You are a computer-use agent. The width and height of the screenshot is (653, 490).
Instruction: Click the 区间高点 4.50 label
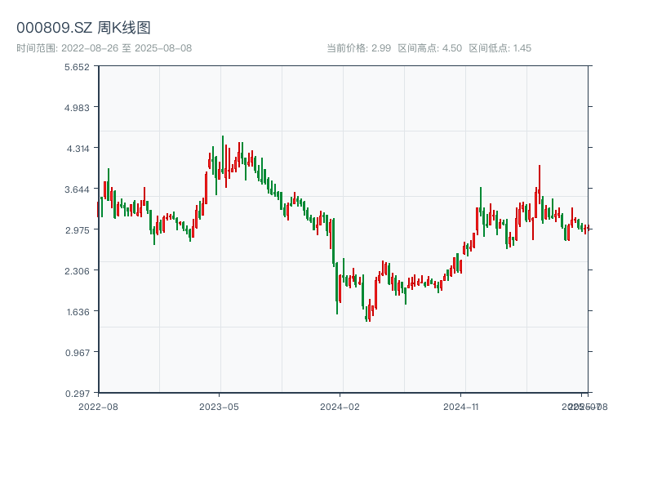click(429, 48)
